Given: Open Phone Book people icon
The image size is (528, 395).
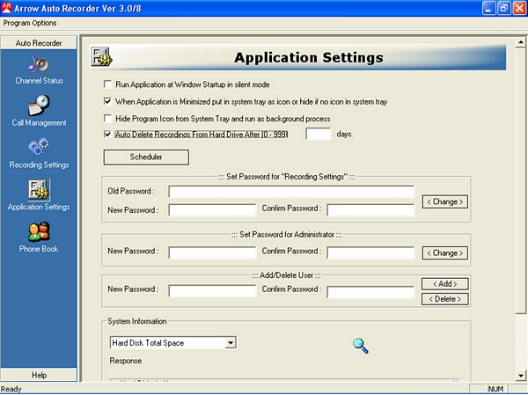Looking at the screenshot, I should pyautogui.click(x=39, y=231).
